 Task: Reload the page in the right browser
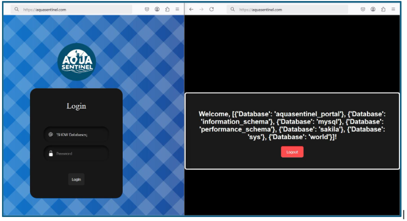point(212,9)
